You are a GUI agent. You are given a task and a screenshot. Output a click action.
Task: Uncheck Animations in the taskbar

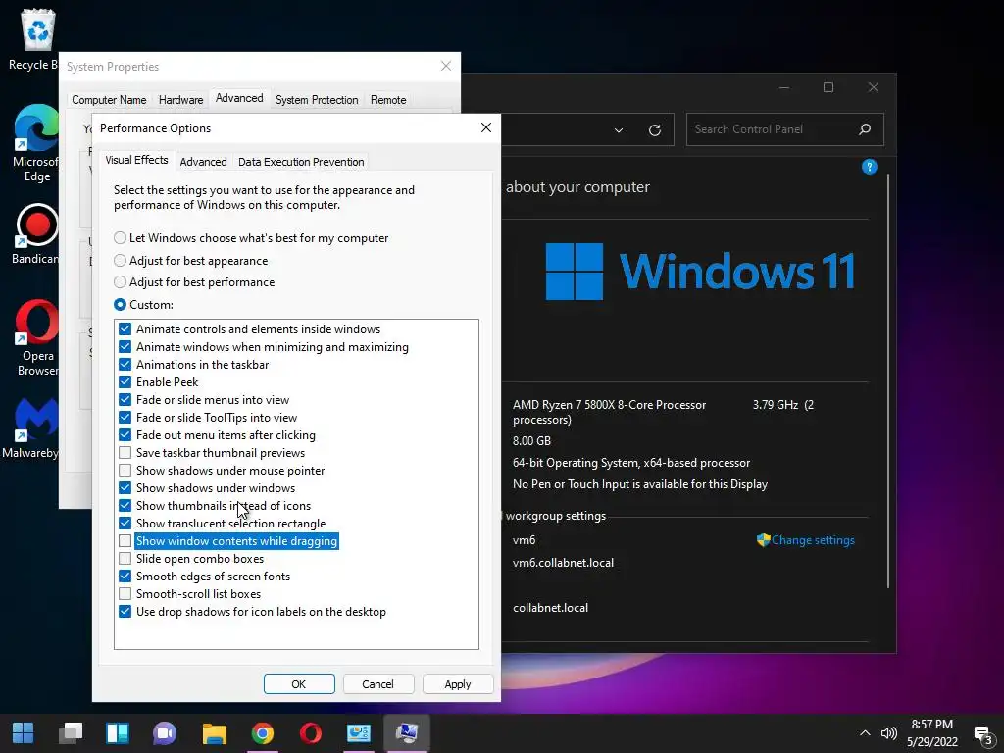pyautogui.click(x=125, y=365)
